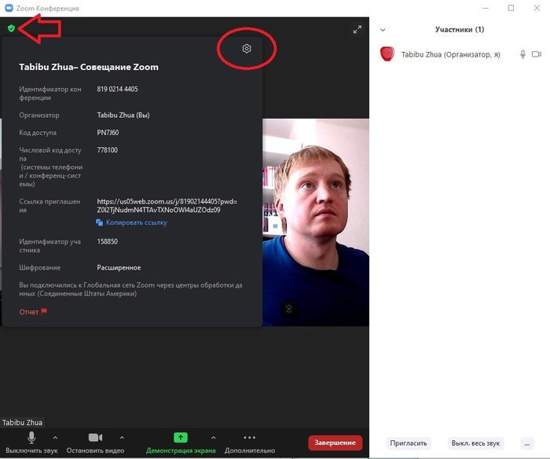Open the Дополнительно three-dots menu
The width and height of the screenshot is (550, 459).
(x=250, y=438)
